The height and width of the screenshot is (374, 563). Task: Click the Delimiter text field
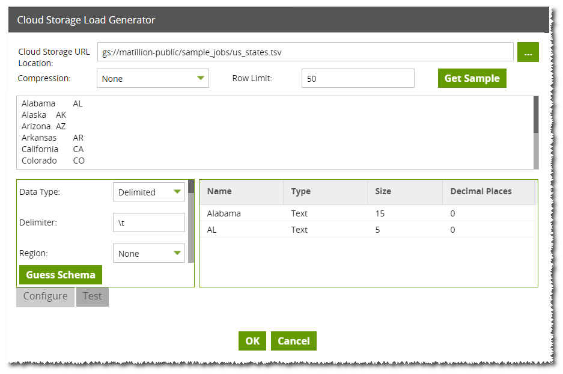click(148, 222)
